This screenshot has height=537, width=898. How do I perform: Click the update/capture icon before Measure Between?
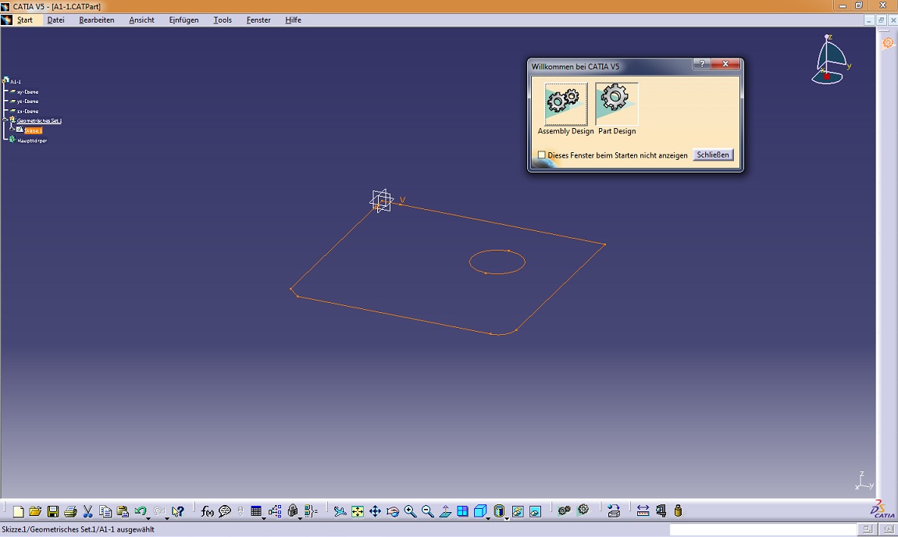(613, 510)
